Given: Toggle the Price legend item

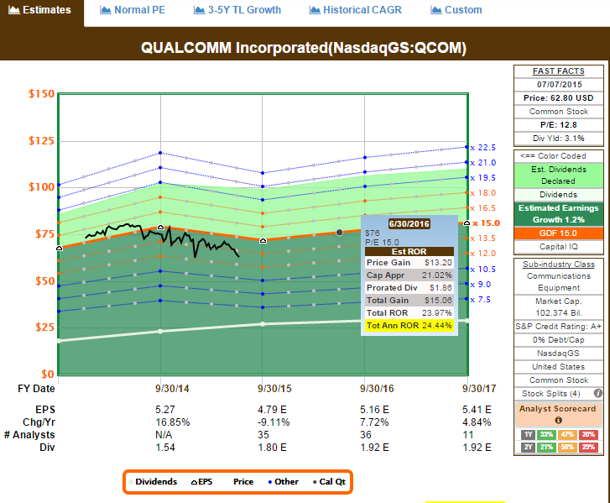Looking at the screenshot, I should point(243,482).
